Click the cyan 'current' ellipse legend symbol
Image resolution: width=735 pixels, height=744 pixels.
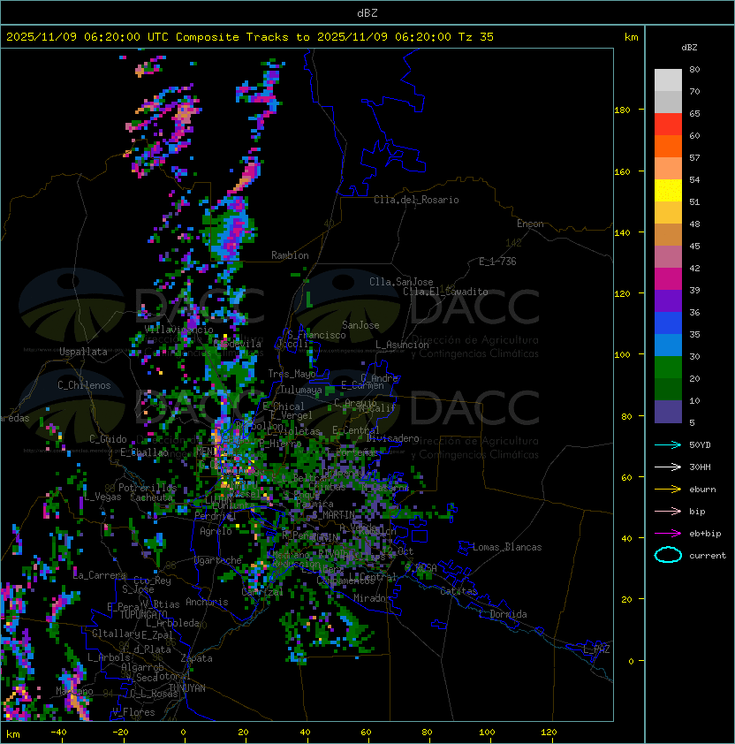[x=668, y=555]
